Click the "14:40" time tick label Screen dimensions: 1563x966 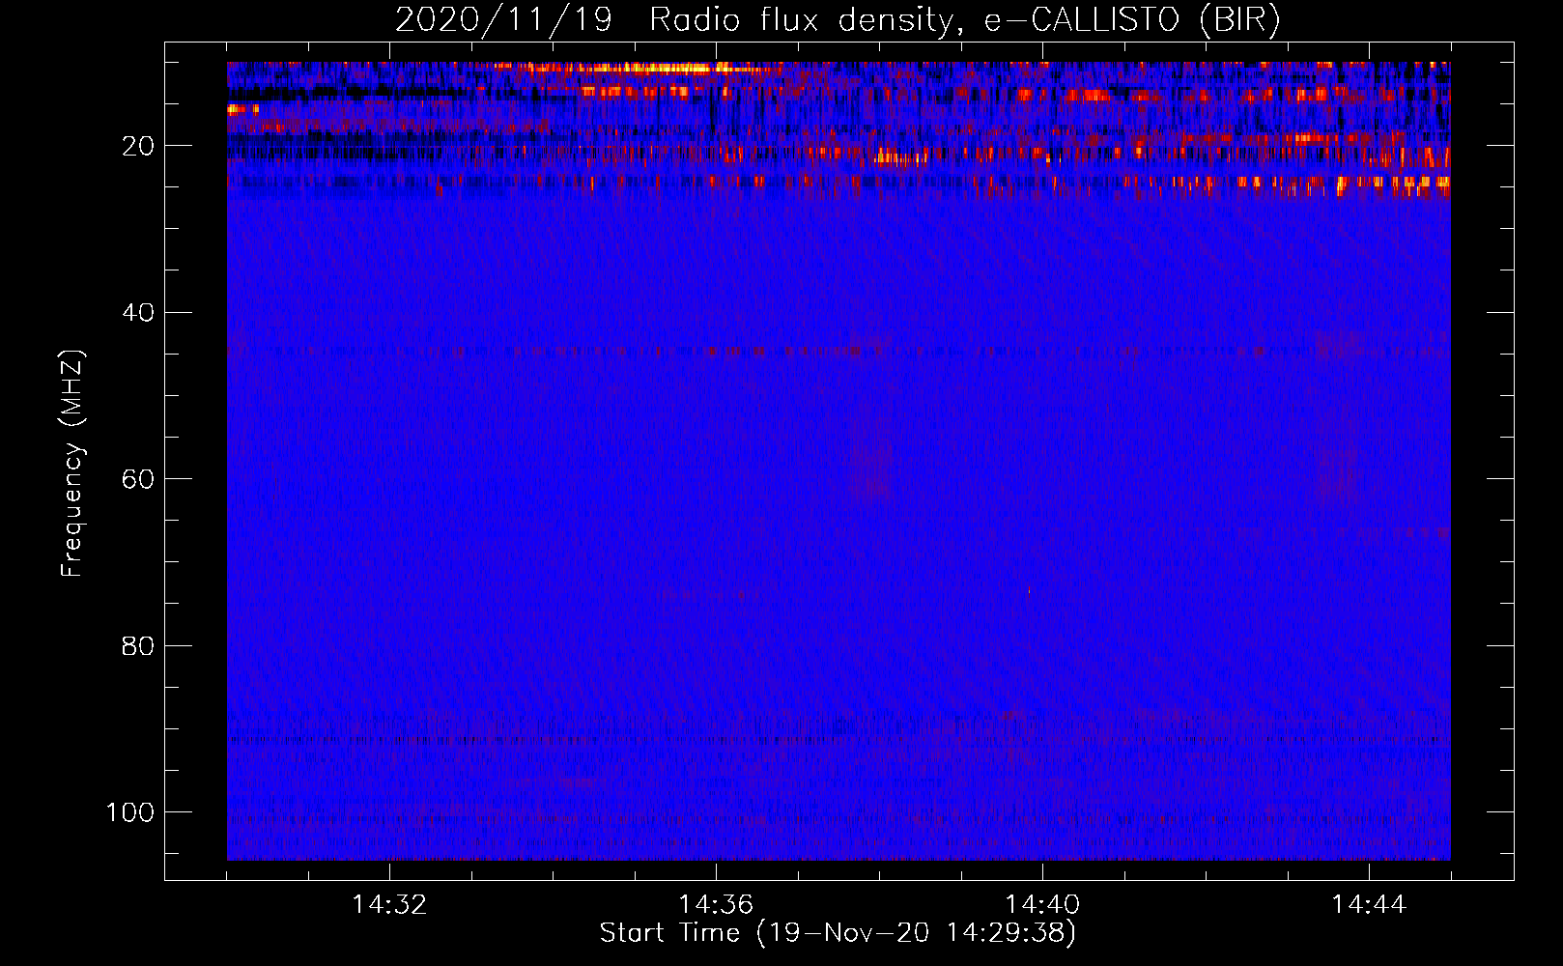click(x=1042, y=904)
